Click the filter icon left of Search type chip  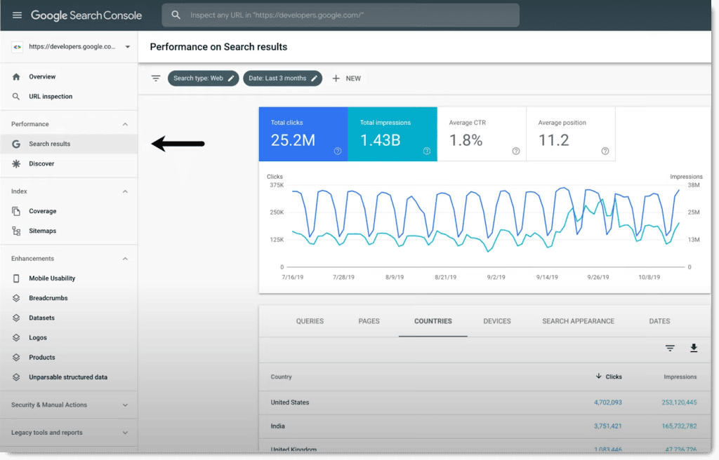156,79
